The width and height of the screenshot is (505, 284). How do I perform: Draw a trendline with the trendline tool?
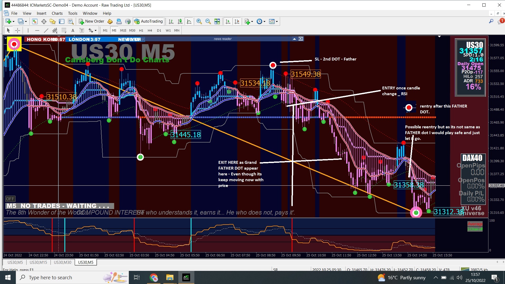(46, 31)
